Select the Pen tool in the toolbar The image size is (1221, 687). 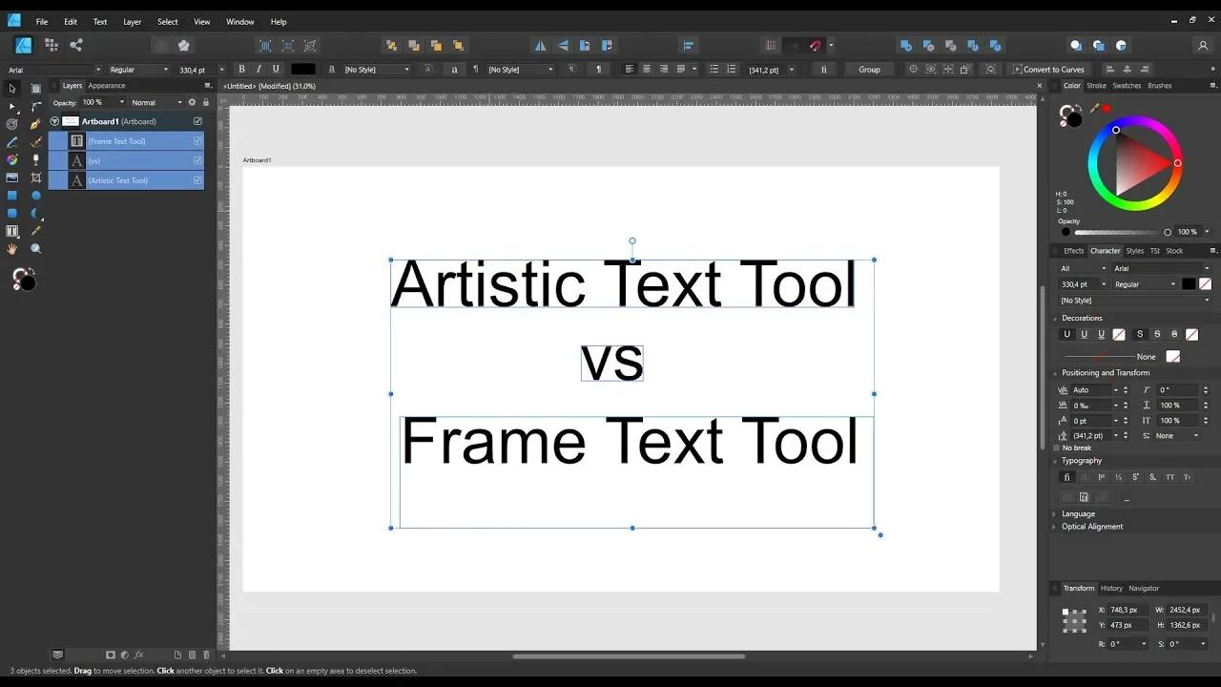35,124
